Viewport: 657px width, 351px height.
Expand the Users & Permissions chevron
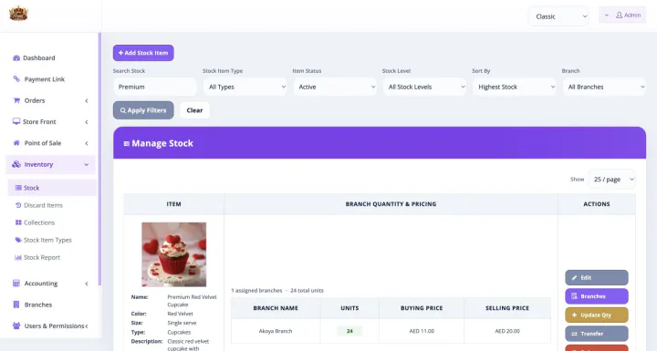coord(87,325)
